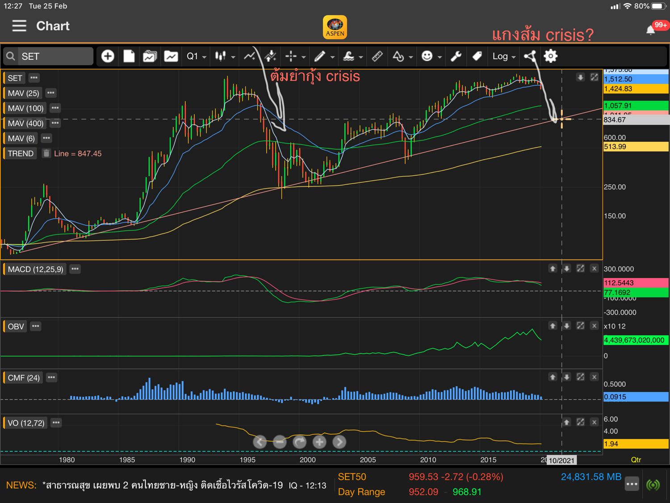Expand the Log scale dropdown
The image size is (670, 503).
504,56
